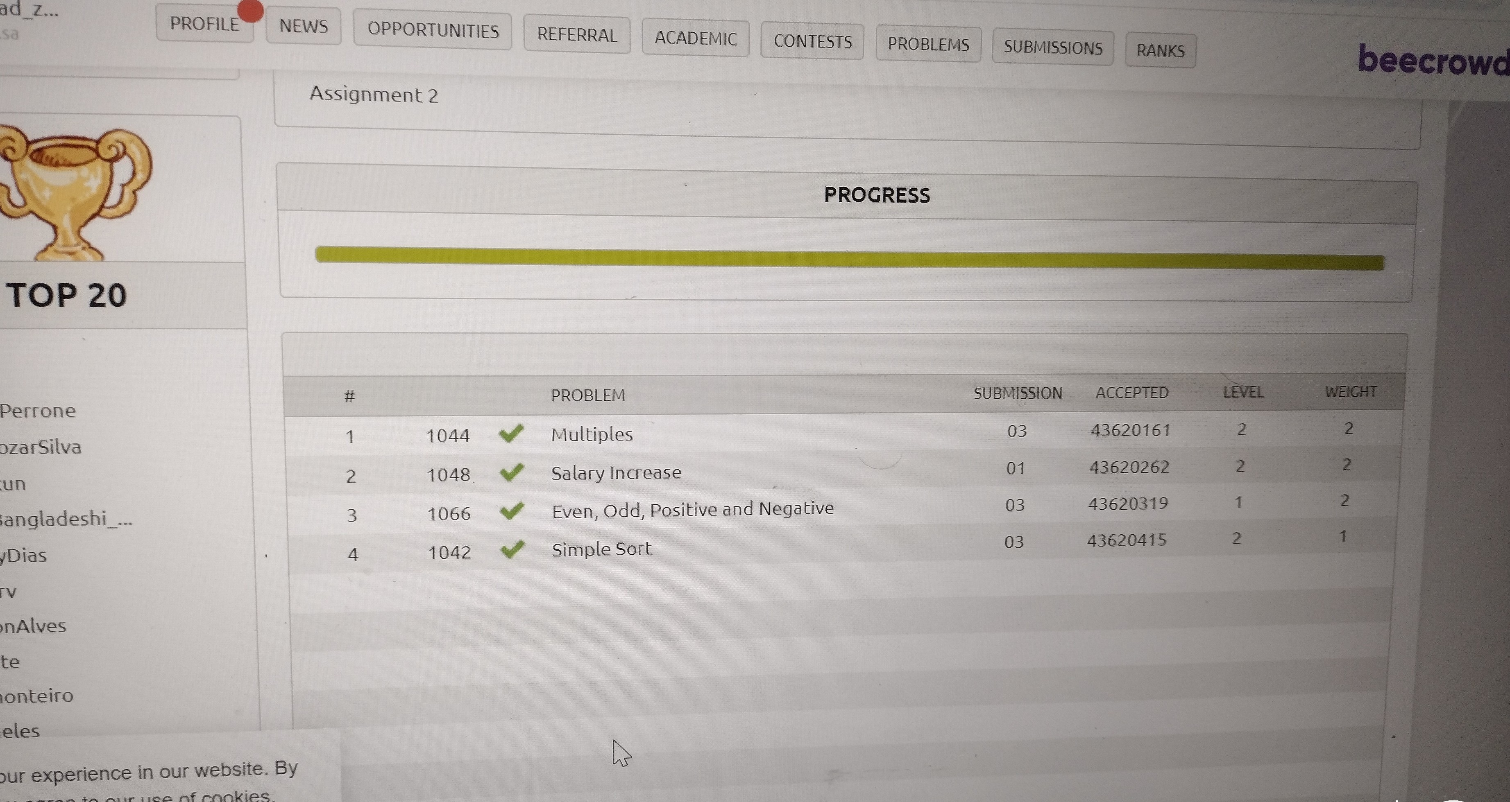The height and width of the screenshot is (802, 1510).
Task: Click the green checkmark beside Simple Sort
Action: point(512,549)
